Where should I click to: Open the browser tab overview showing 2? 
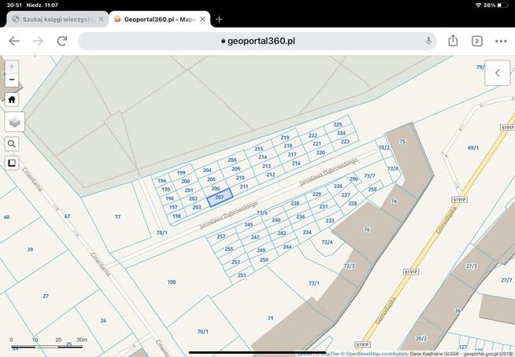477,41
